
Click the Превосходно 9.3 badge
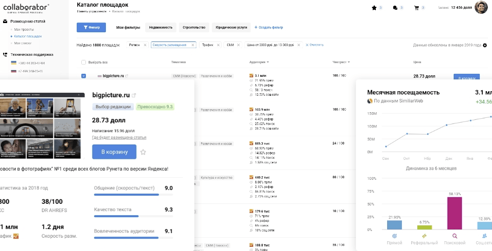click(155, 107)
